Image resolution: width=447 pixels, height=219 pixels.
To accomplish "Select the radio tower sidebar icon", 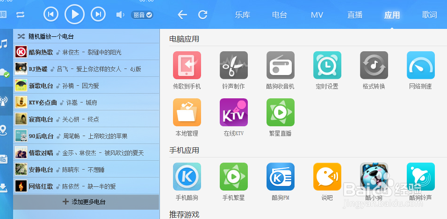I will pyautogui.click(x=4, y=101).
